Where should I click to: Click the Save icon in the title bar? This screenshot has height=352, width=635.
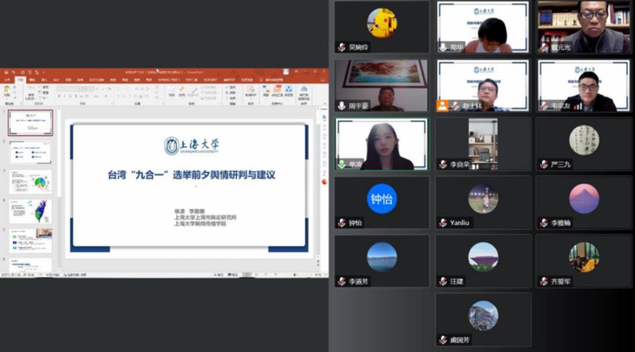(x=6, y=72)
